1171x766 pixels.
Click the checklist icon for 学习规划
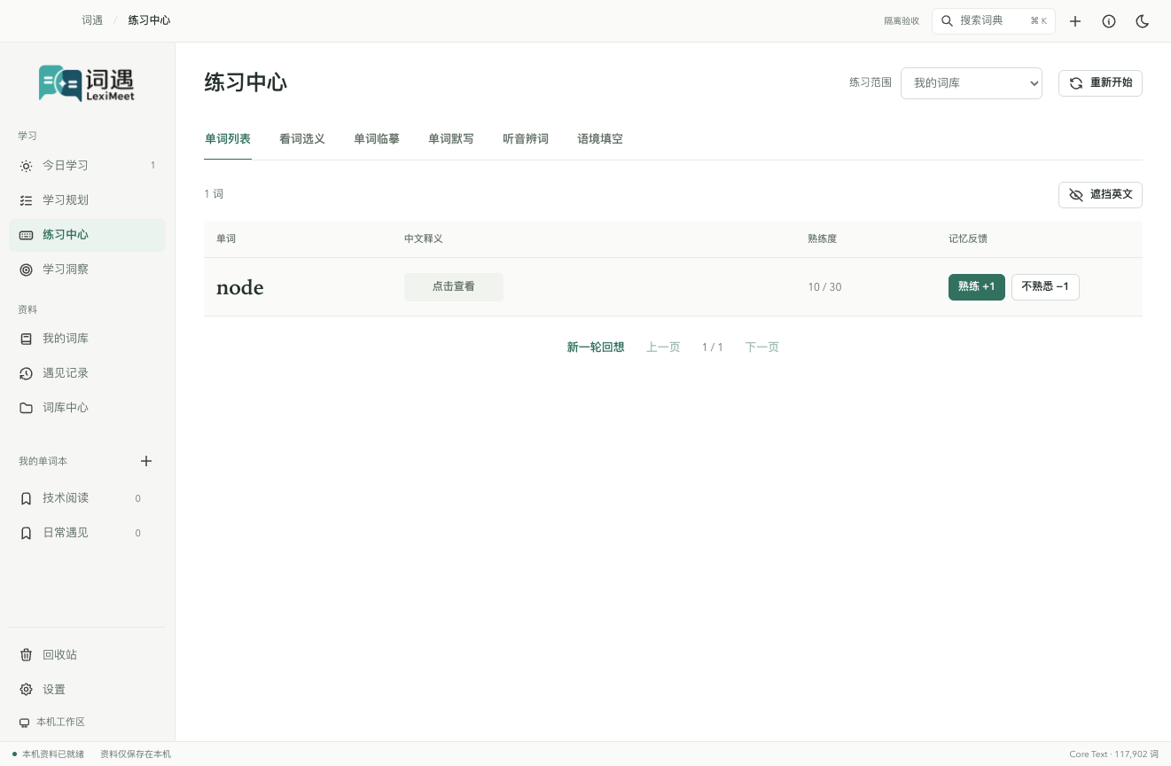(x=26, y=200)
